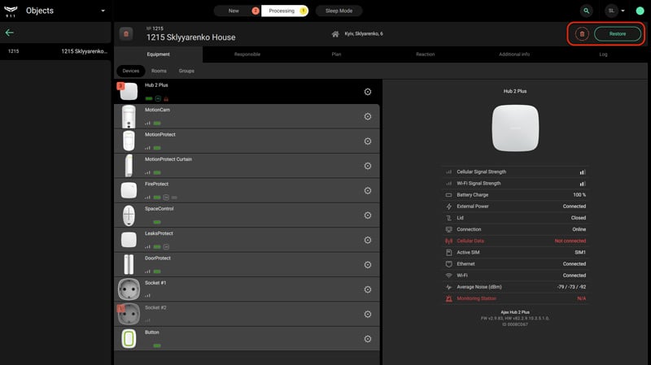Select the FireProtect device thumbnail
The image size is (651, 365).
129,190
